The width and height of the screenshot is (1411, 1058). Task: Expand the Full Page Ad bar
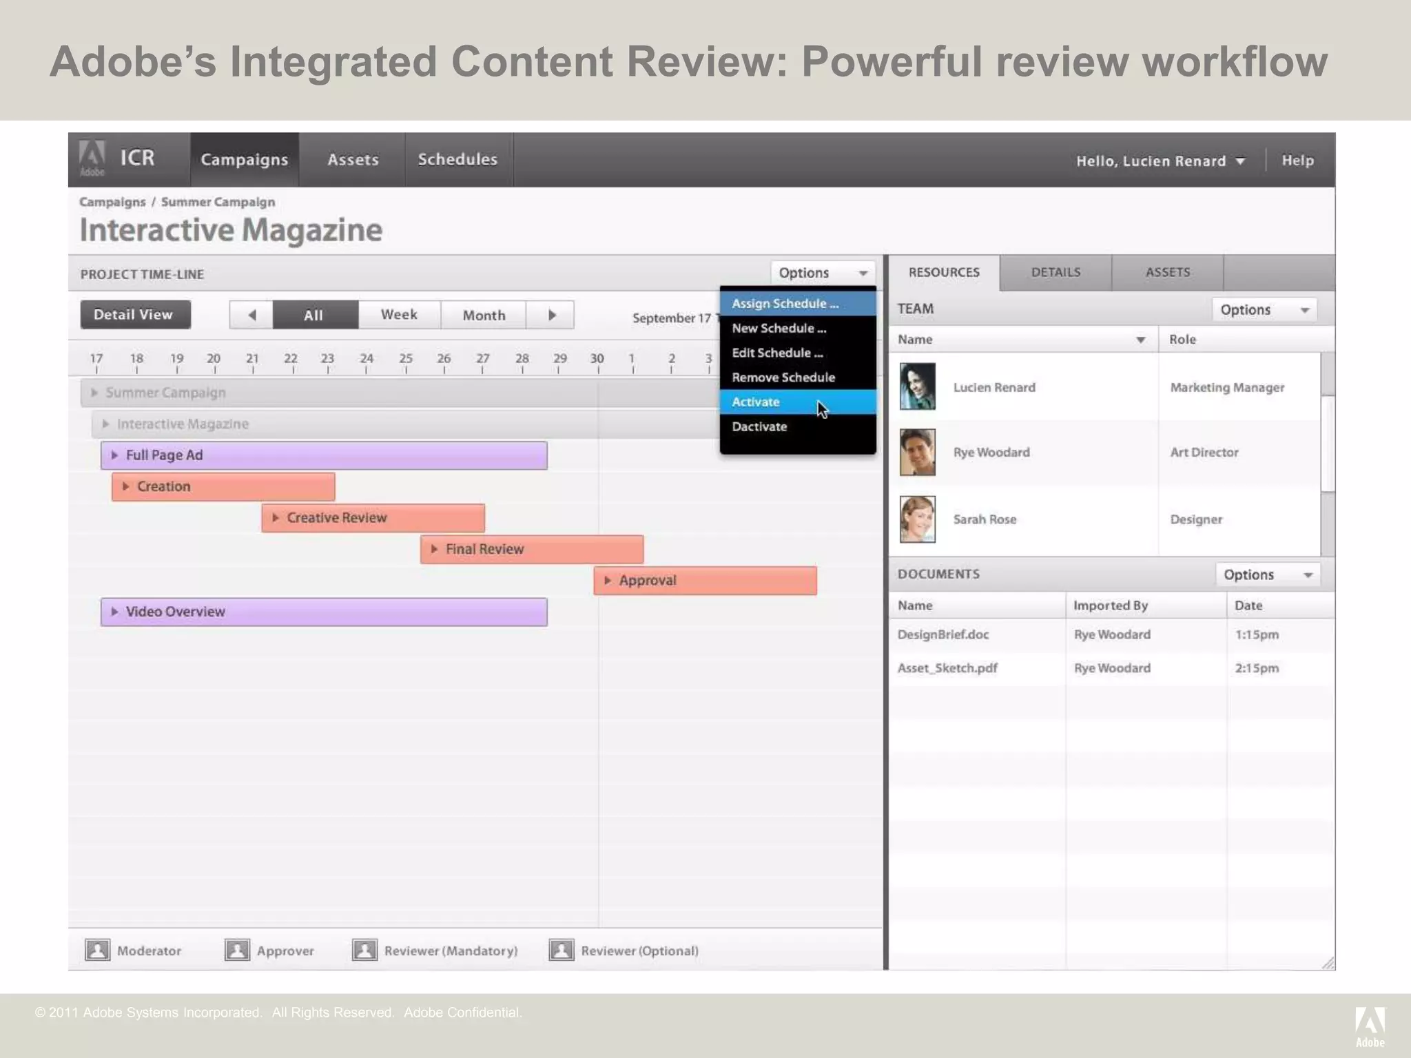click(114, 455)
